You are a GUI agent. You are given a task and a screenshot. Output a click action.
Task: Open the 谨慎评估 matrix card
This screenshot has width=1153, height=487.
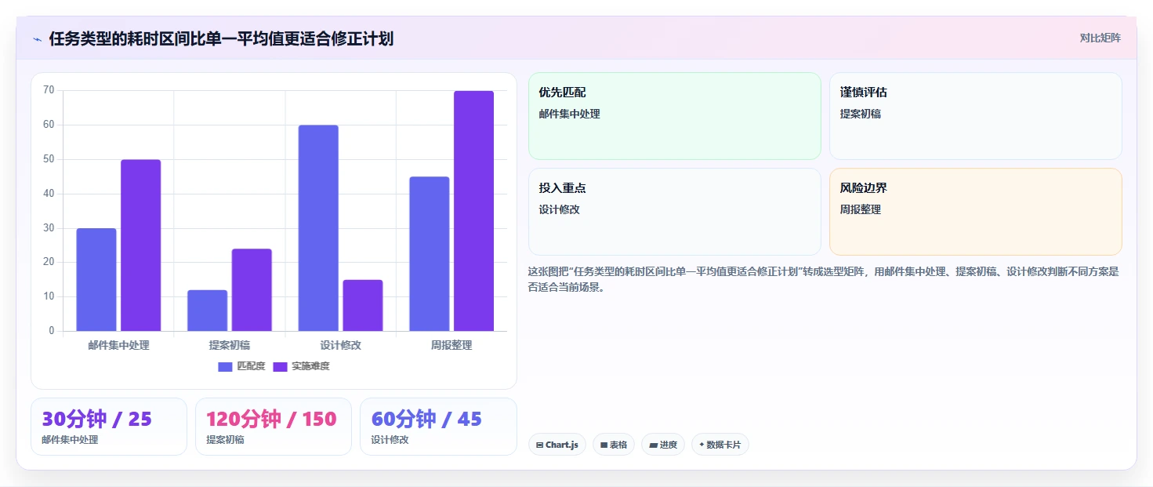976,116
